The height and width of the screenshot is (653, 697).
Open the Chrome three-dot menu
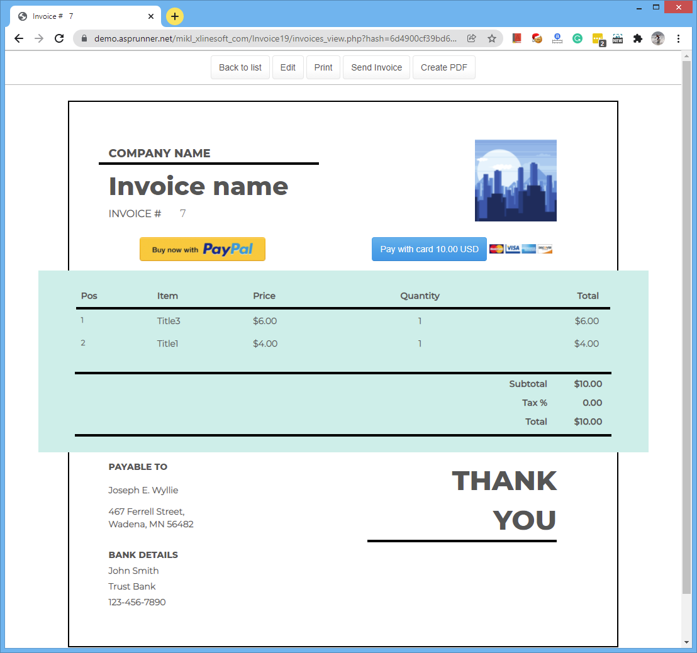[678, 38]
